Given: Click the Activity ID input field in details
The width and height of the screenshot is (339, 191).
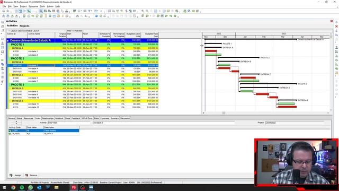Looking at the screenshot, I should tap(69, 123).
